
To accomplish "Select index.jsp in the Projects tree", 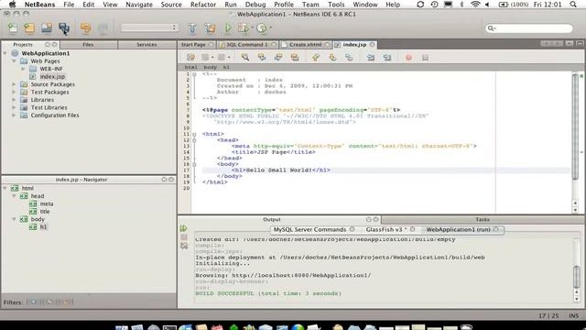I will (52, 76).
